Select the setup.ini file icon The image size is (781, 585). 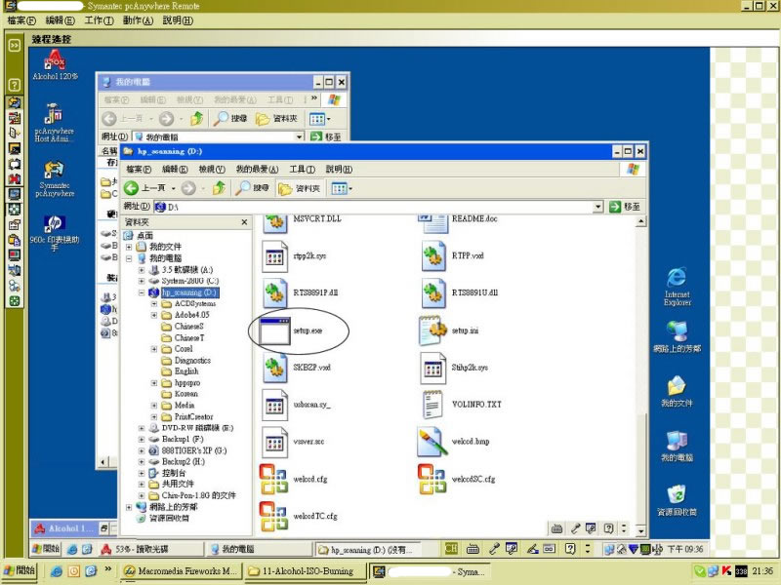coord(432,331)
